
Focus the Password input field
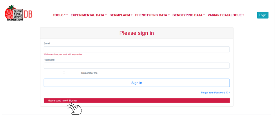137,66
